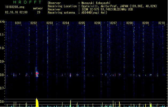The height and width of the screenshot is (107, 168).
Task: Click the 0202 time marker
Action: [34, 23]
